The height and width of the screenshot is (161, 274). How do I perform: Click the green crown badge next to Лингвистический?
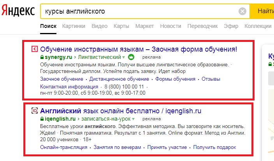point(131,57)
